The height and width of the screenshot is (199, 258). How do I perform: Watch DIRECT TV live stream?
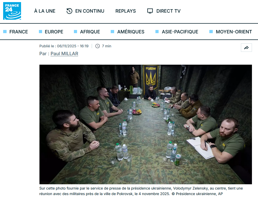(x=168, y=11)
